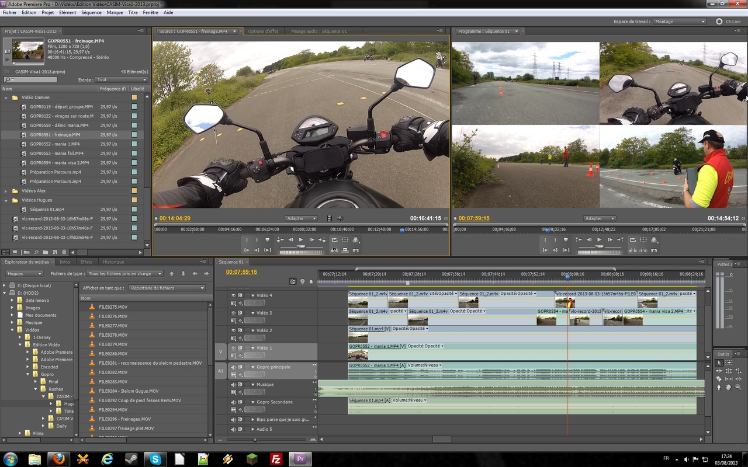
Task: Open Program monitor Adapter zoom dropdown
Action: pos(600,218)
